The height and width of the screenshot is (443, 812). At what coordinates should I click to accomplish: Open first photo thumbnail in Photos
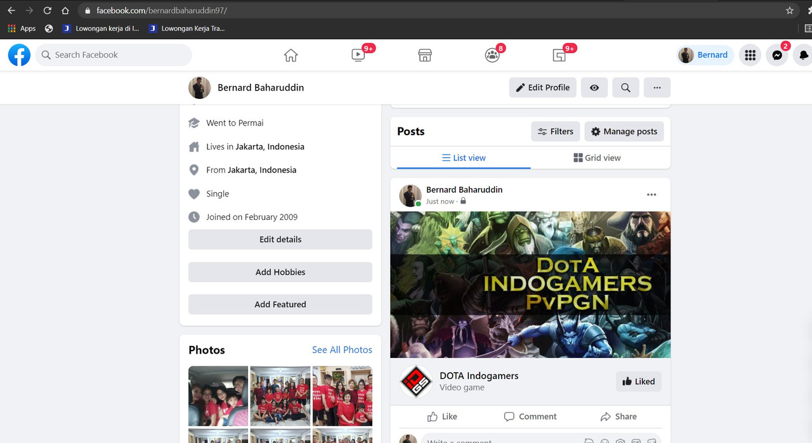(218, 396)
